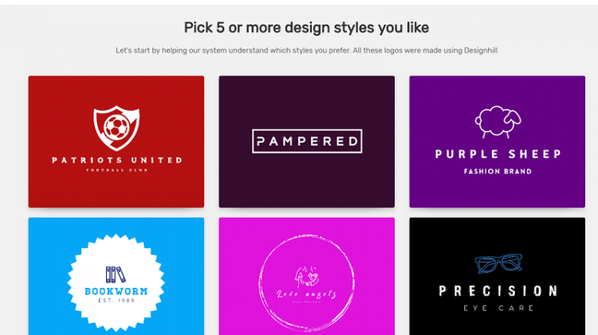Click the soccer ball shield icon

[x=116, y=128]
